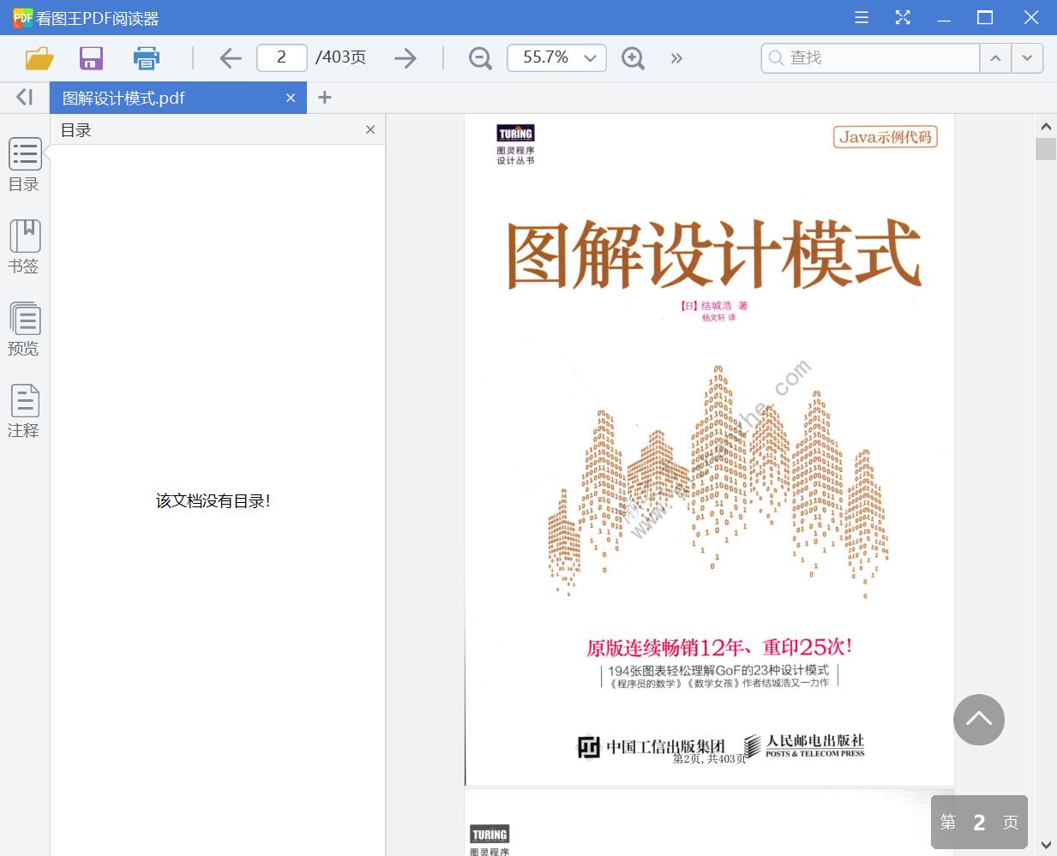Click the vertical scrollbar thumb
Viewport: 1057px width, 856px height.
1046,149
